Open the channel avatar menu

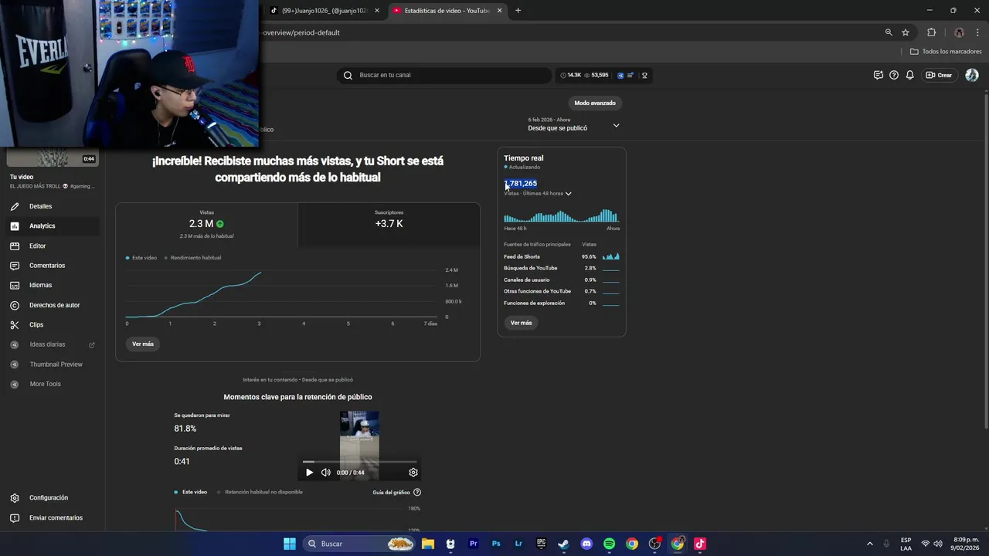pos(972,75)
